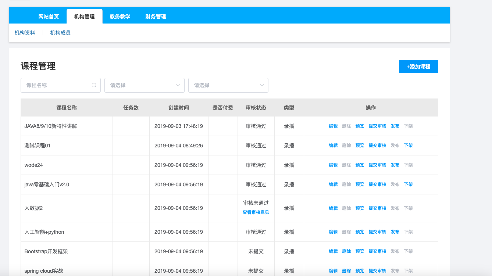Click course name JAVA8/9/10新特性讲解
The height and width of the screenshot is (276, 492).
tap(51, 126)
